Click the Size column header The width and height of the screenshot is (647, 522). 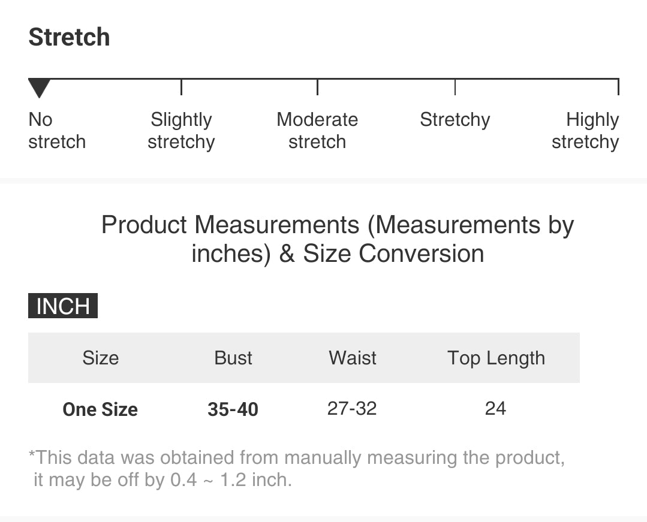click(100, 358)
